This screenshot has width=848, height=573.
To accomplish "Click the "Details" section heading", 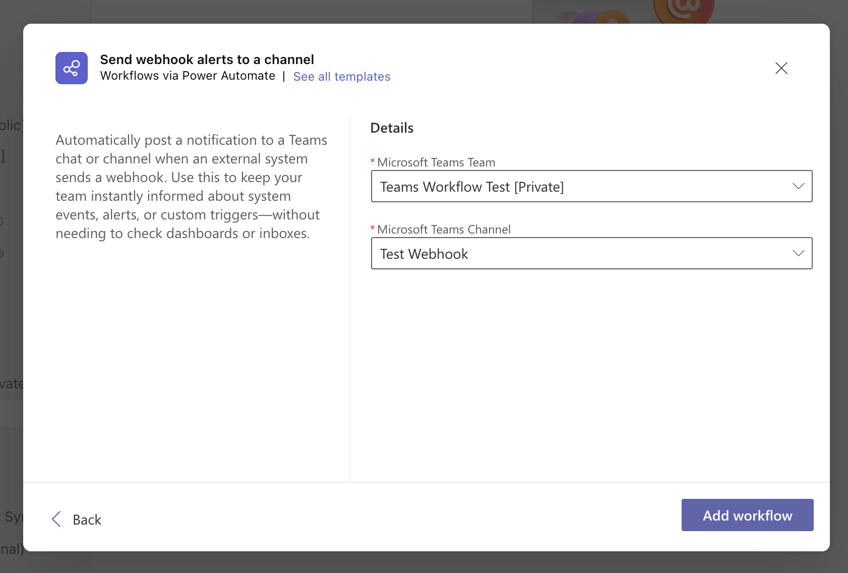I will tap(392, 128).
